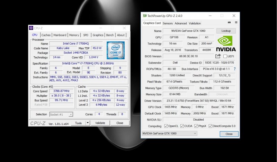The image size is (277, 162).
Task: Click the GPU-Z title bar app icon
Action: 145,16
